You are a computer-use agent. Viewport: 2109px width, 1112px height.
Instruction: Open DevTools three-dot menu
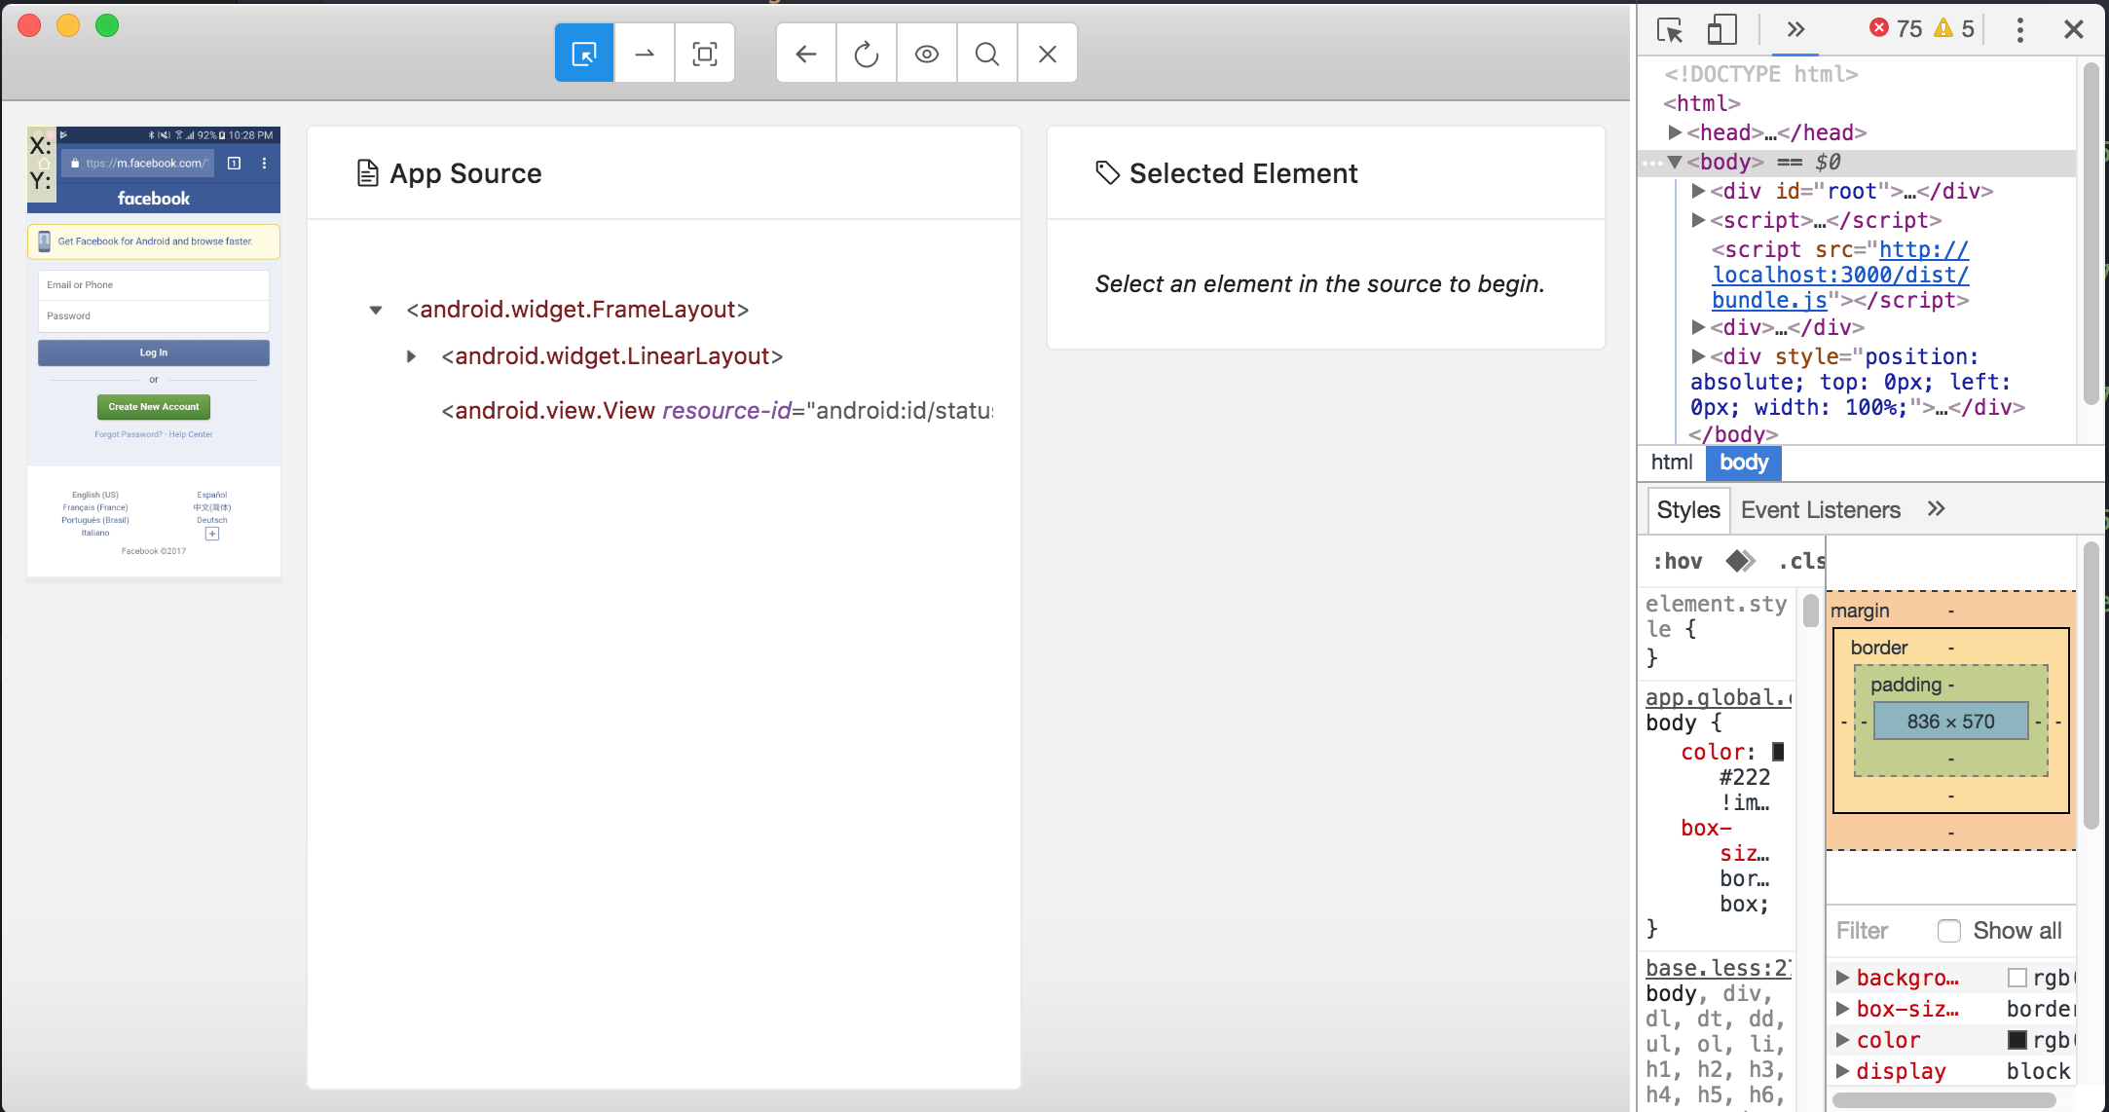(x=2020, y=30)
